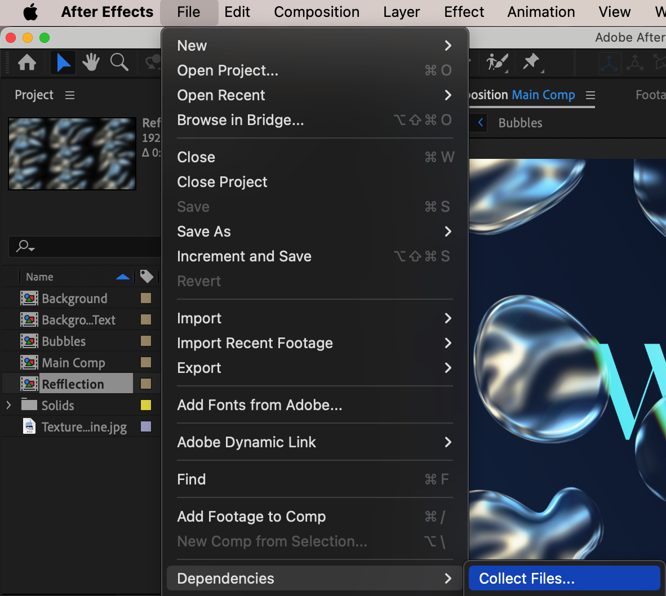Click Bubbles item's tan label swatch
Image resolution: width=666 pixels, height=596 pixels.
(x=146, y=341)
